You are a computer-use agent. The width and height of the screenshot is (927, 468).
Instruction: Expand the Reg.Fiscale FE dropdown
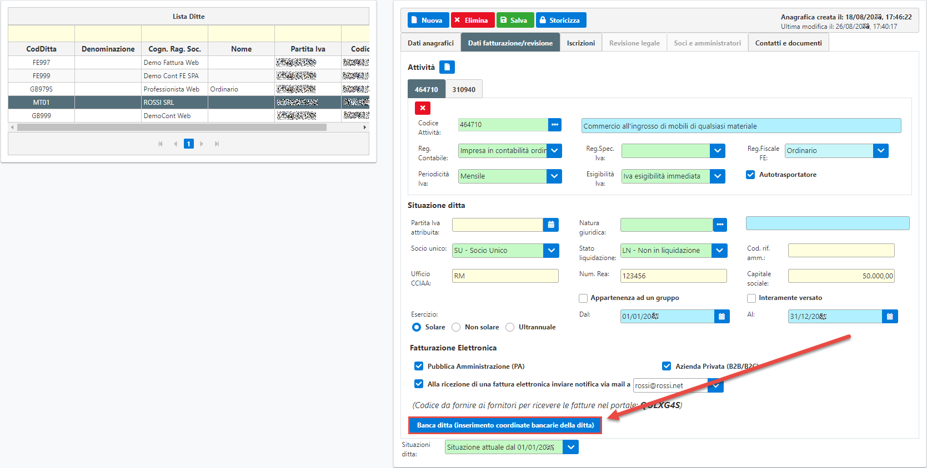click(881, 151)
